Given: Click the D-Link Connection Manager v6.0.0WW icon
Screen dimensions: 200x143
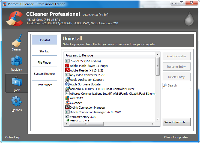Looking at the screenshot, I should (67, 112).
